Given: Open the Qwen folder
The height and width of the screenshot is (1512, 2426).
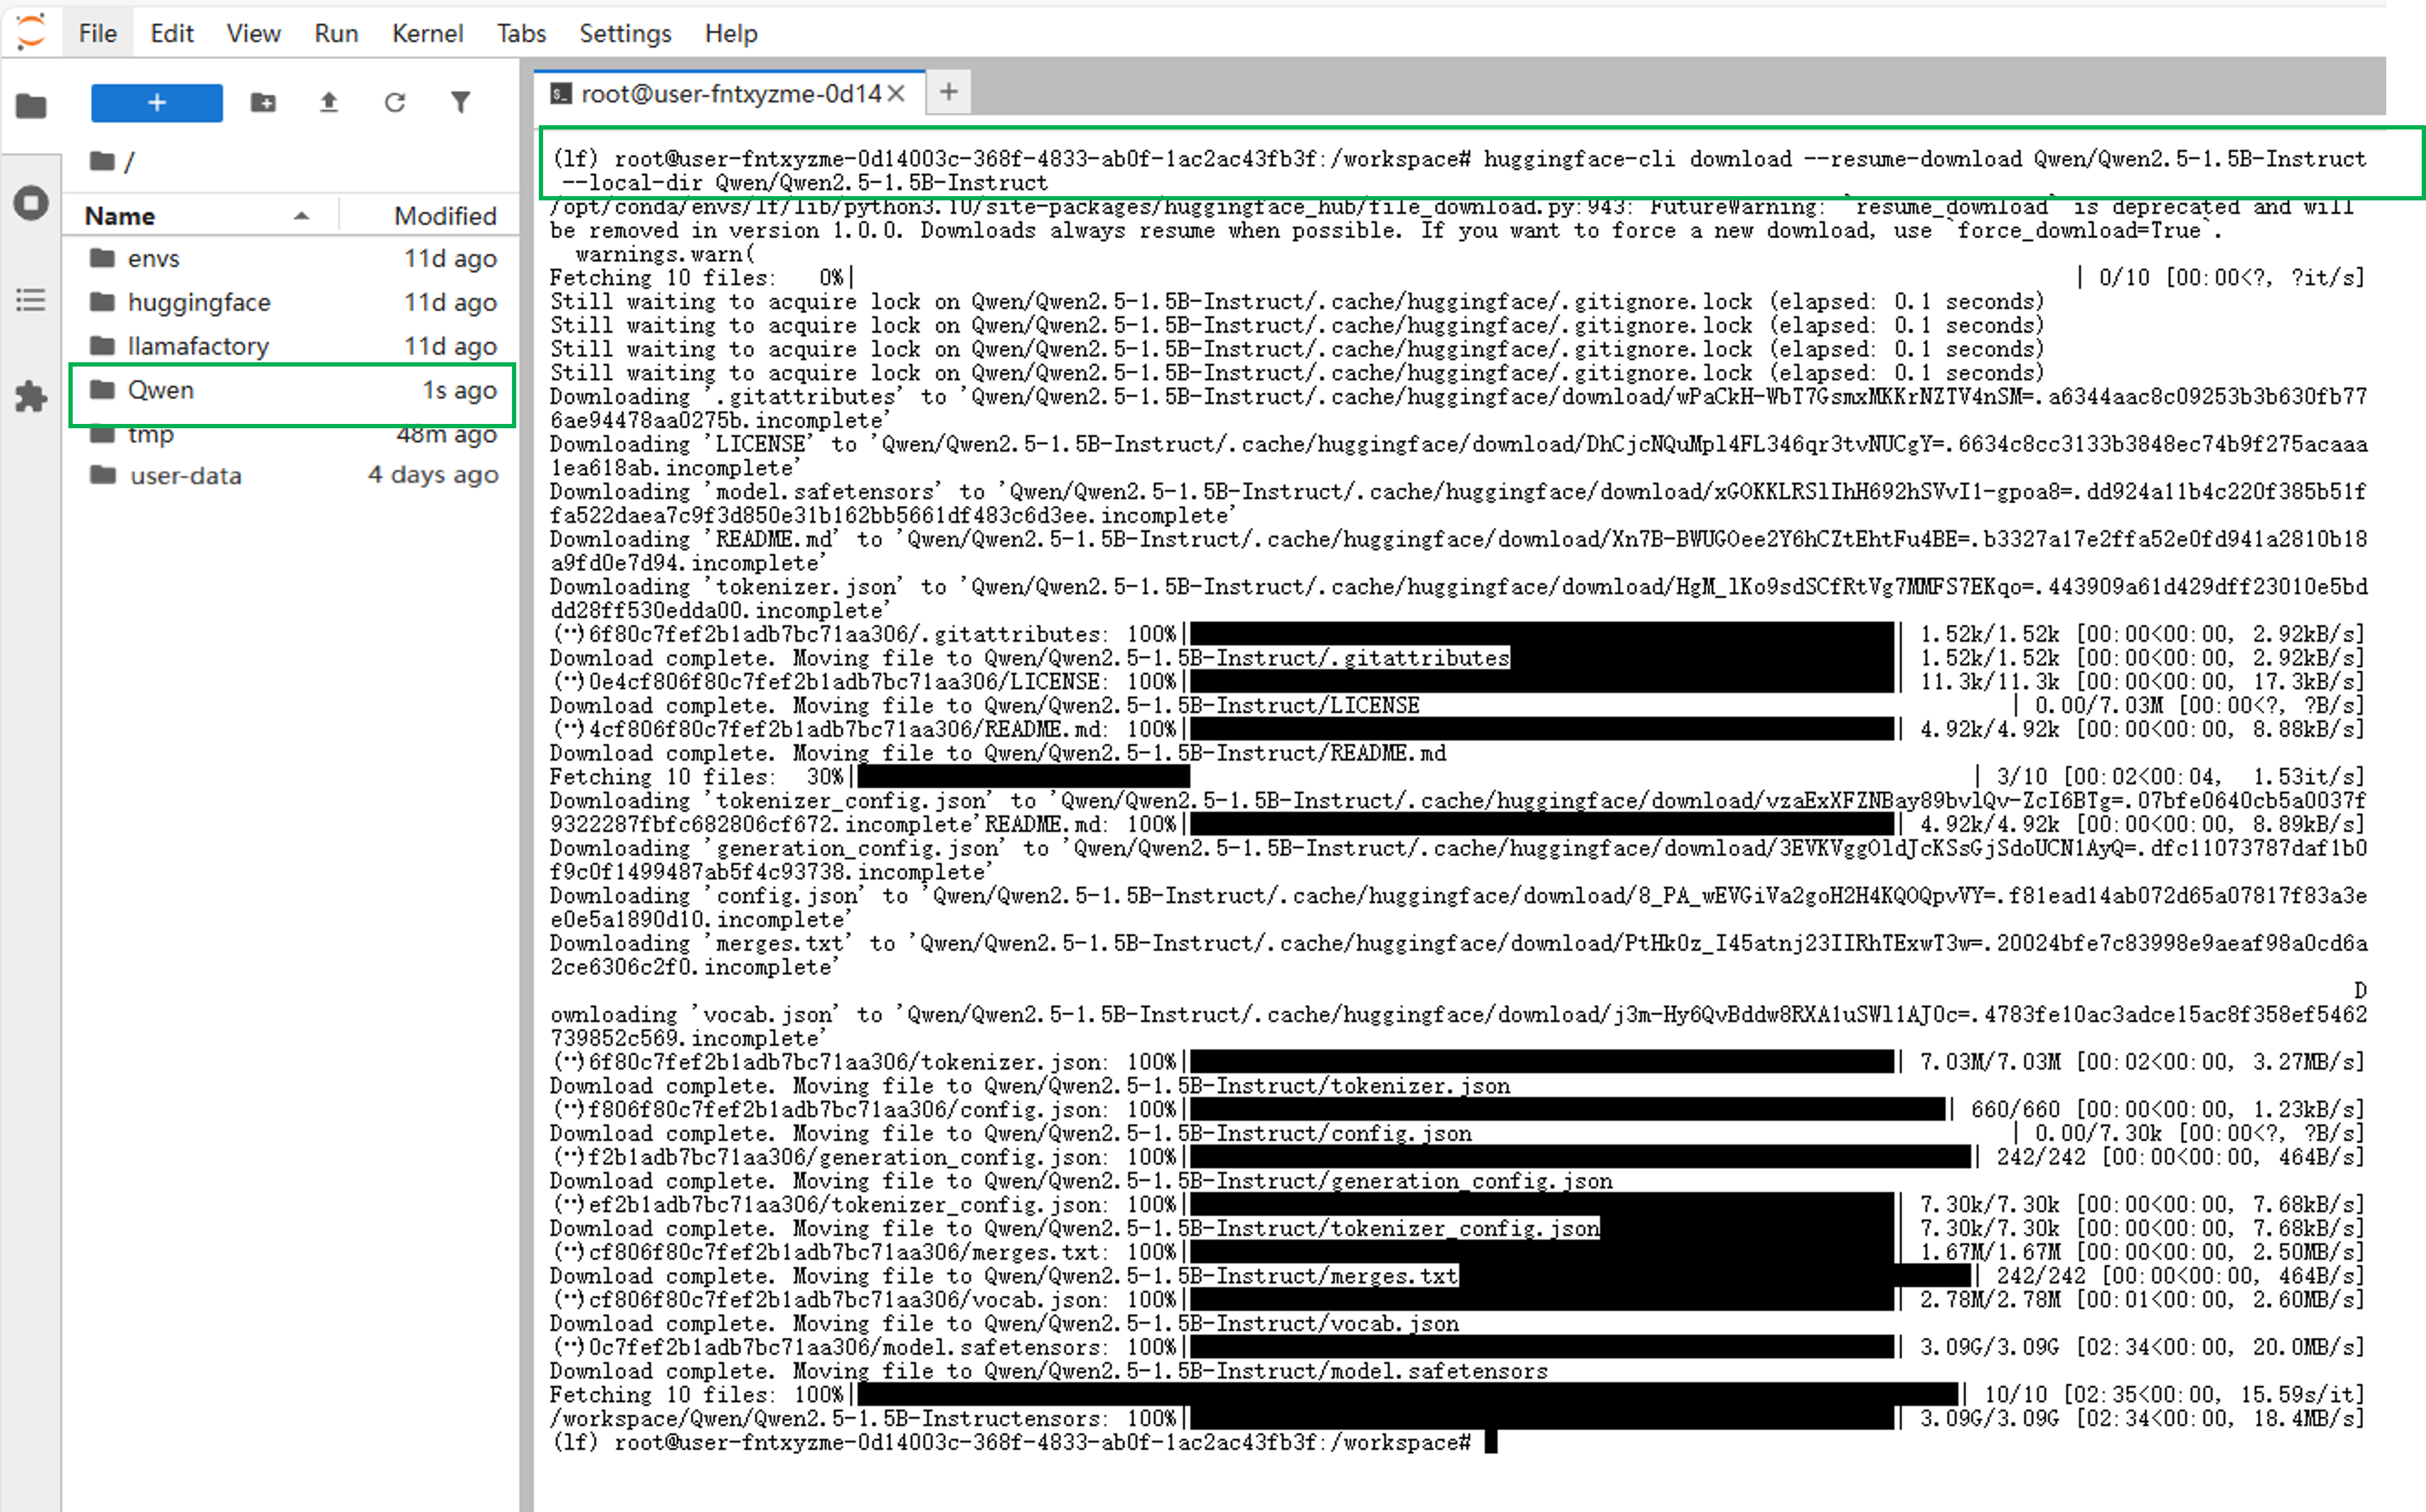Looking at the screenshot, I should pyautogui.click(x=161, y=390).
